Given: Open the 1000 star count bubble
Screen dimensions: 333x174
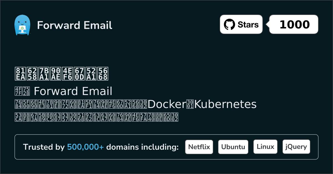Looking at the screenshot, I should point(294,25).
